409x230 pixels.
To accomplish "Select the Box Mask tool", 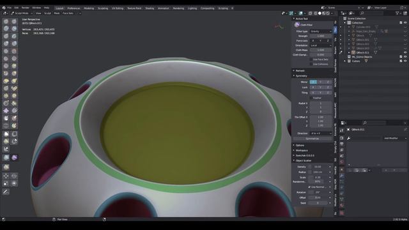I will (x=6, y=134).
